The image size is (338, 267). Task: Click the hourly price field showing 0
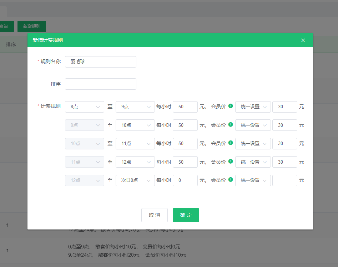click(185, 181)
